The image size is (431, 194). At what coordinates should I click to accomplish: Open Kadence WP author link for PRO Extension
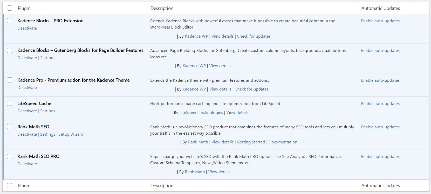point(196,36)
